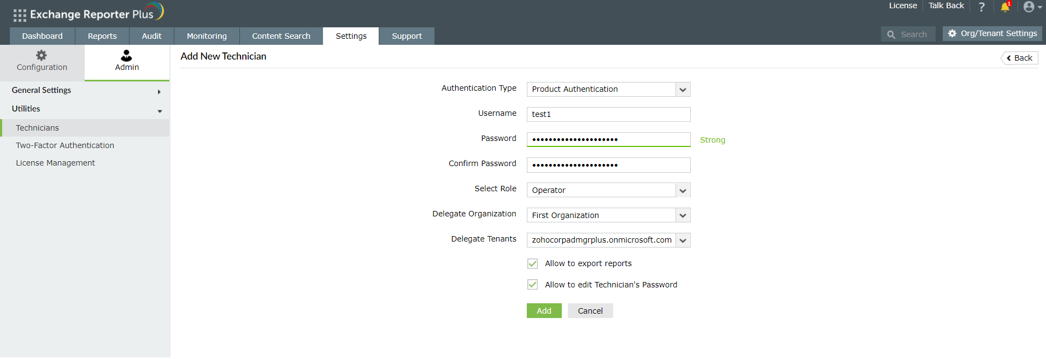Toggle Allow to edit Technician's Password
The image size is (1046, 359).
coord(533,285)
